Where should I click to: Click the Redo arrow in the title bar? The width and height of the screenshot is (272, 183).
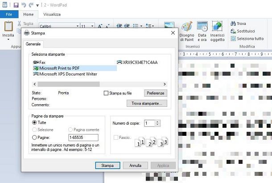(x=31, y=5)
